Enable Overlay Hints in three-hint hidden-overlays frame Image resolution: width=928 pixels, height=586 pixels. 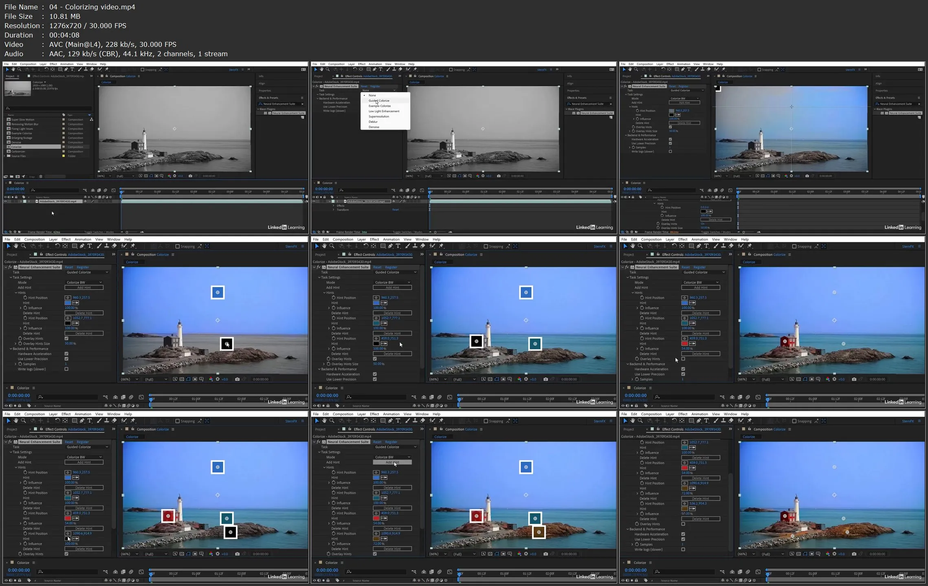(x=683, y=359)
